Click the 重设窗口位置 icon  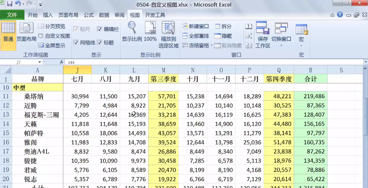click(x=249, y=46)
